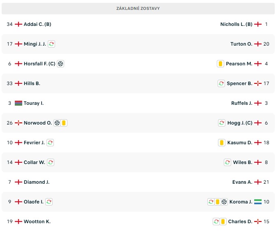Viewport: 276px width, 231px height.
Task: Click the substitution icon beside Hogg J.
Action: [x=222, y=123]
